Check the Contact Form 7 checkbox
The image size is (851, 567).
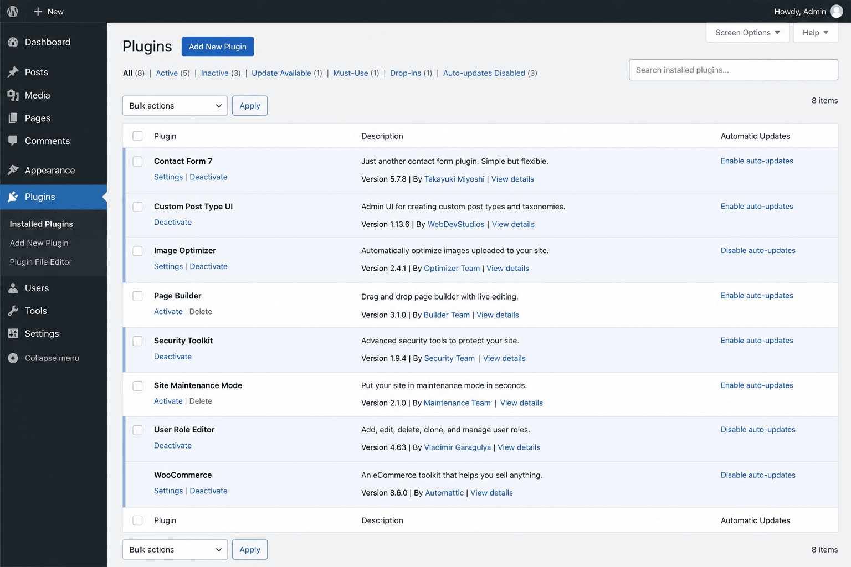coord(137,161)
